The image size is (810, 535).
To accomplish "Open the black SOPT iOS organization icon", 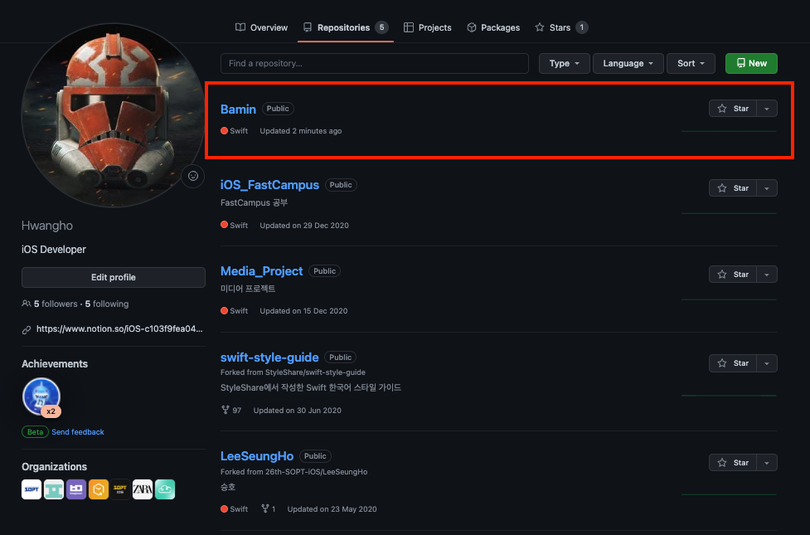I will coord(120,489).
